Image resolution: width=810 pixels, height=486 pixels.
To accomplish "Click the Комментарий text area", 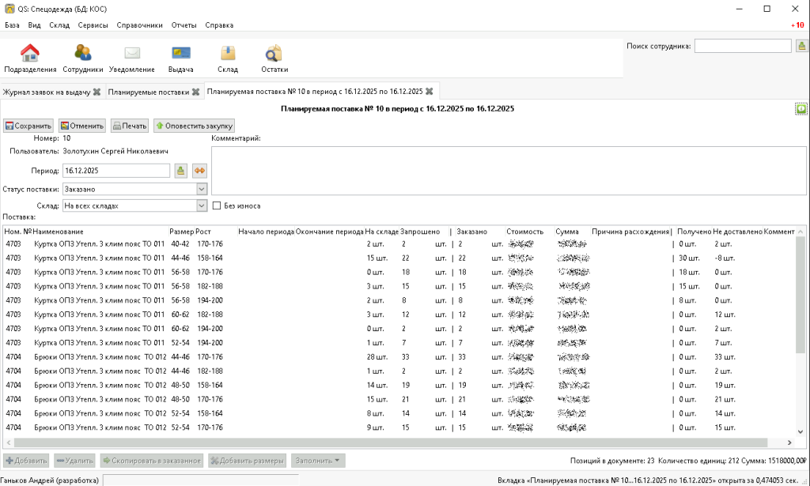I will [509, 170].
